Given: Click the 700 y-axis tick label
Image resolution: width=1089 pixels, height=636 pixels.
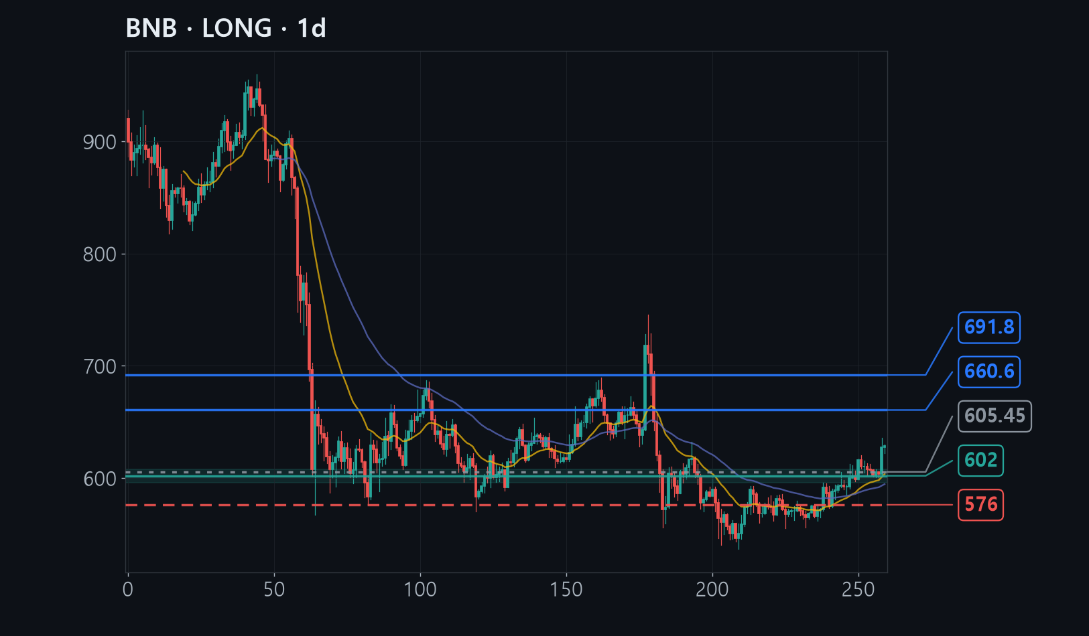Looking at the screenshot, I should point(99,367).
